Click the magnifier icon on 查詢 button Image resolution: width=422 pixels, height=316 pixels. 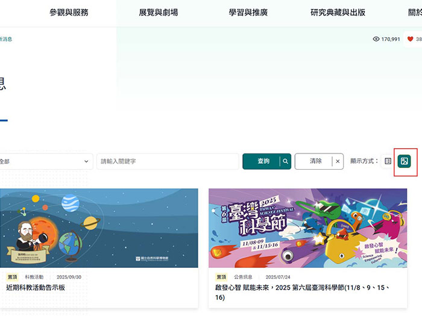pyautogui.click(x=286, y=161)
